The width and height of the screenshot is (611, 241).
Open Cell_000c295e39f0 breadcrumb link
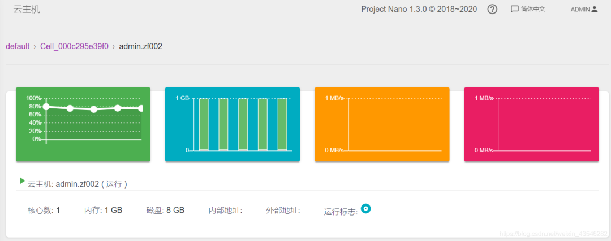point(75,47)
